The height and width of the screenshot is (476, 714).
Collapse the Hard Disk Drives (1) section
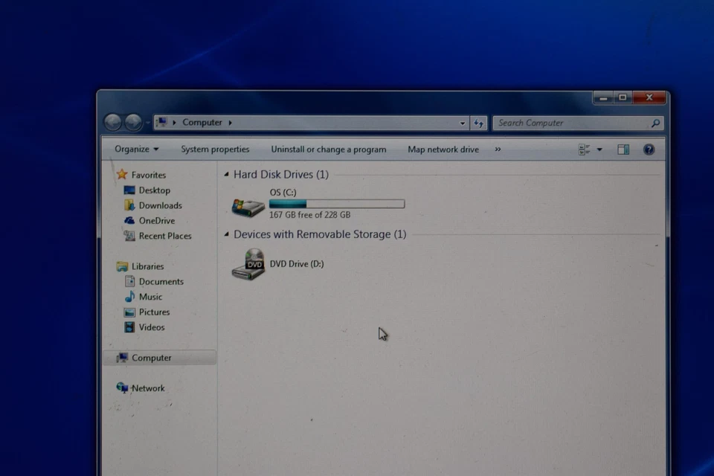tap(225, 174)
